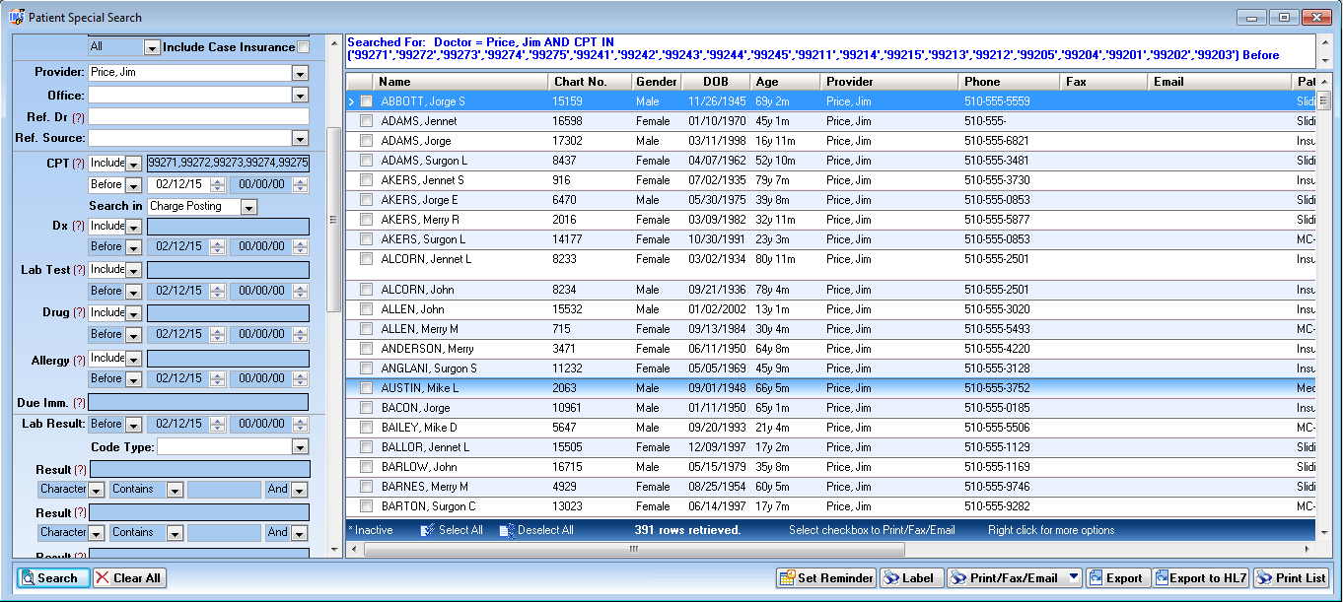Sort the list by the Age column
This screenshot has height=602, width=1343.
[x=785, y=82]
